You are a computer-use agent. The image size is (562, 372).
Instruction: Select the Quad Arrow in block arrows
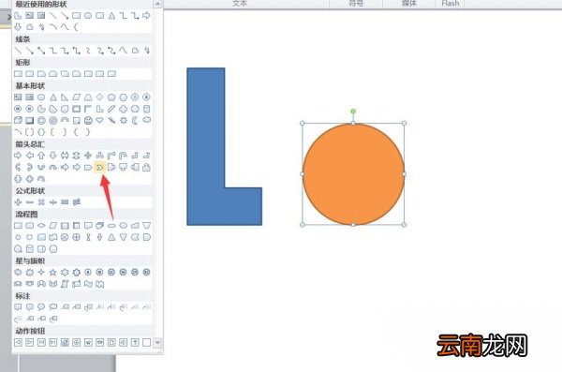88,156
